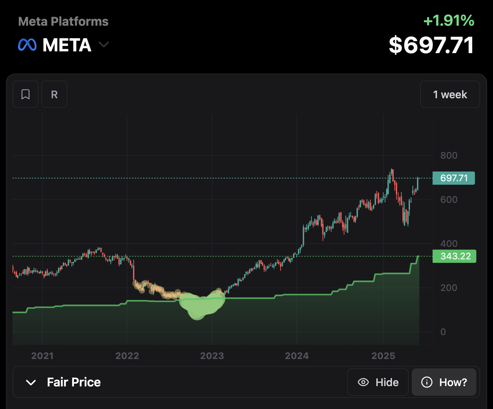Toggle the R overlay on the chart
The width and height of the screenshot is (493, 409).
(54, 94)
